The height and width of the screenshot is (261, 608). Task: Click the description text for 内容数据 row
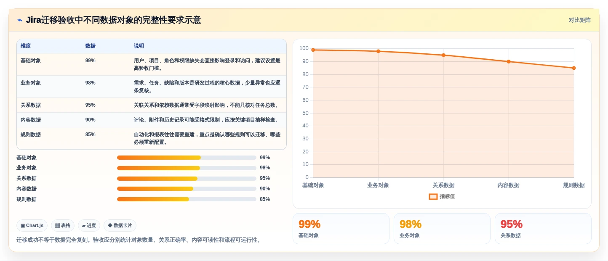point(207,120)
